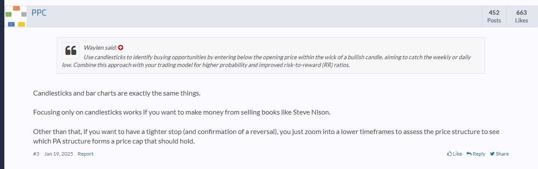Open PPC's avatar image
This screenshot has height=169, width=538.
coord(16,16)
